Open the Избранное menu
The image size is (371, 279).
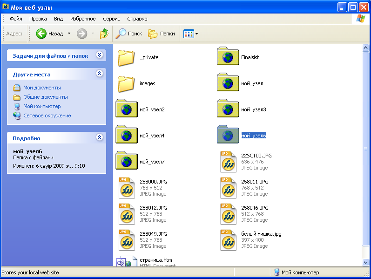(83, 19)
